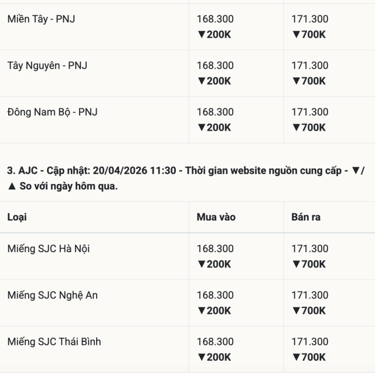Select Miền Tây - PNJ sell price 171.300
375x373 pixels.
[310, 19]
